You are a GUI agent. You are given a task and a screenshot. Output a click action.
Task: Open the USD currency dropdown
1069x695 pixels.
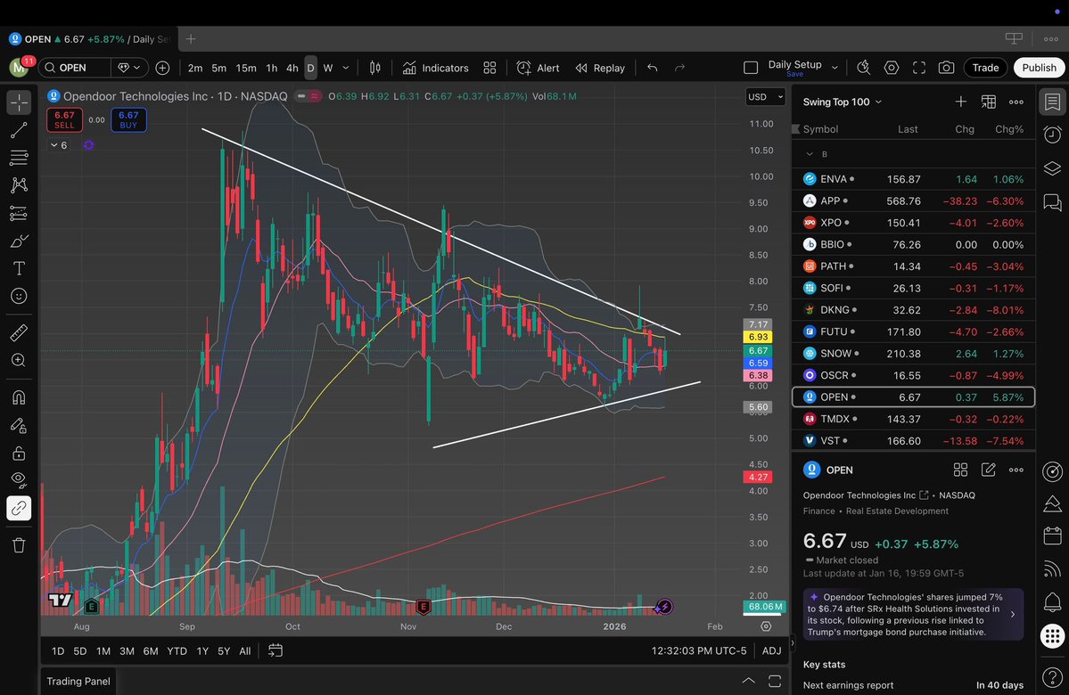pos(765,96)
